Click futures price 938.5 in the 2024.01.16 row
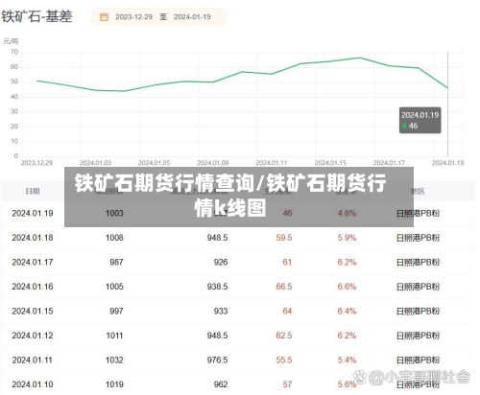Image resolution: width=480 pixels, height=395 pixels. coord(217,287)
